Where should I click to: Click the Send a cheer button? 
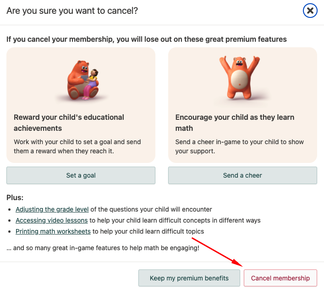coord(242,175)
